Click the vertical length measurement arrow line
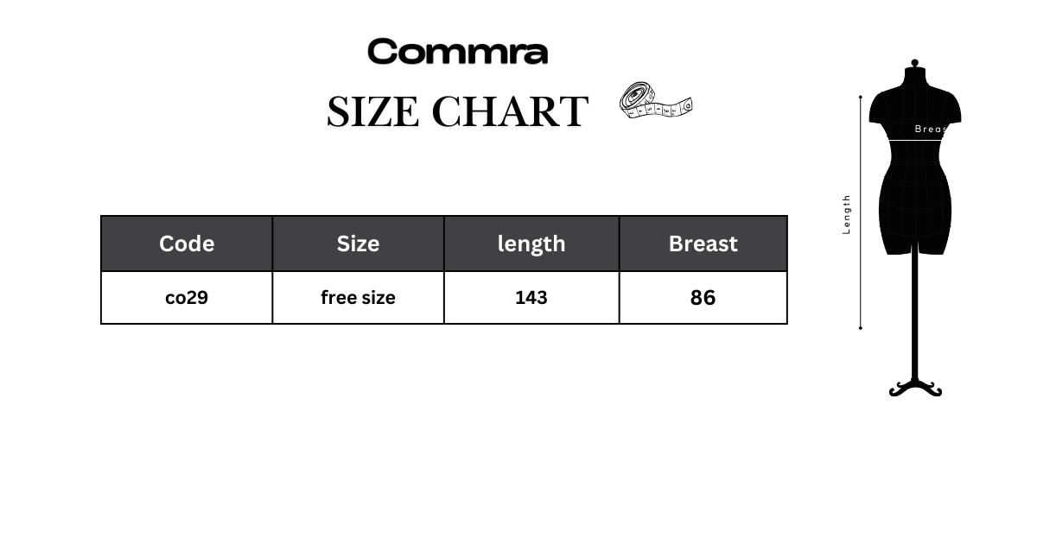Image resolution: width=1037 pixels, height=544 pixels. 860,212
